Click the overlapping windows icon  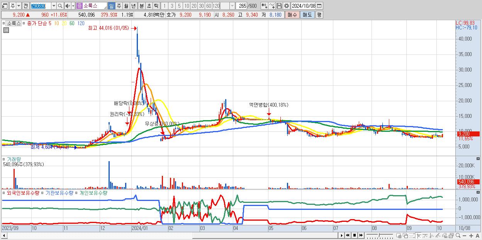(406, 236)
